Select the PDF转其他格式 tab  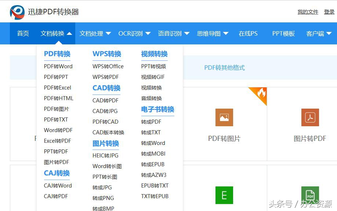click(224, 68)
